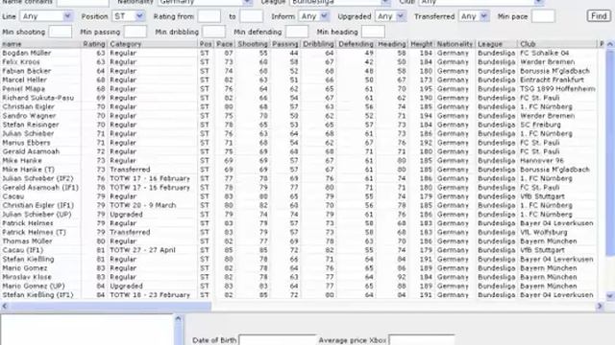Click the Min defending input field
615x345 pixels.
[x=297, y=32]
